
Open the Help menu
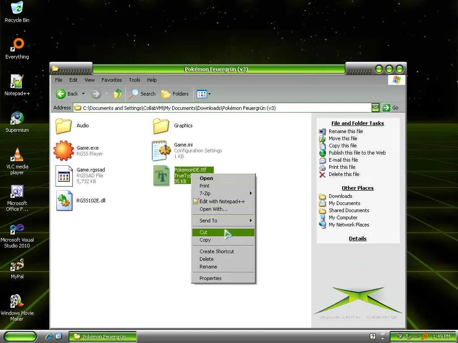152,80
